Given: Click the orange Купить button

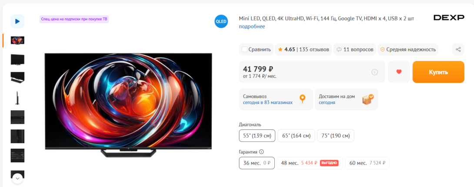Looking at the screenshot, I should 438,72.
